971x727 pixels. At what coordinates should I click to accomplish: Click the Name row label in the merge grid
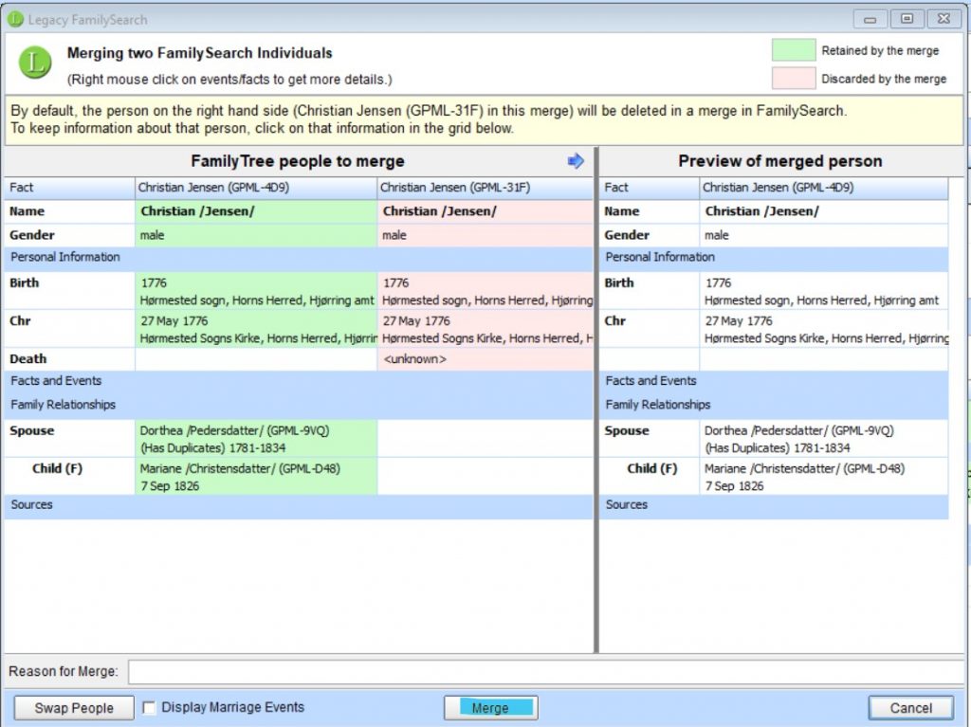click(27, 211)
